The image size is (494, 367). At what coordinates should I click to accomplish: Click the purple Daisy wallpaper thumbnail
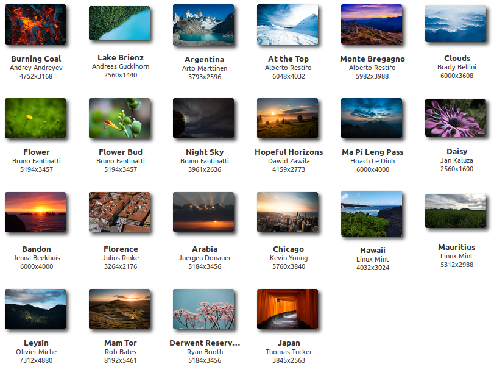(456, 118)
